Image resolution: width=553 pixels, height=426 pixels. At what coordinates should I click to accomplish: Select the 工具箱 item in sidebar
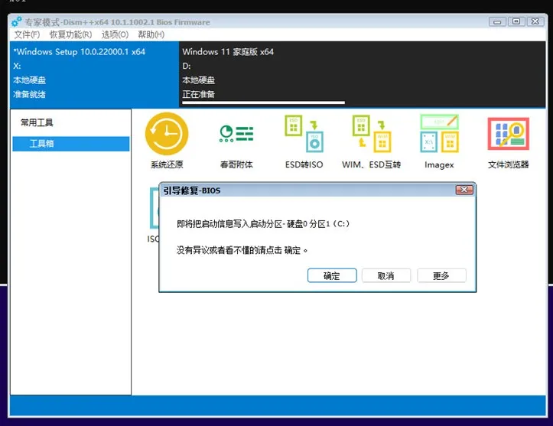click(71, 144)
